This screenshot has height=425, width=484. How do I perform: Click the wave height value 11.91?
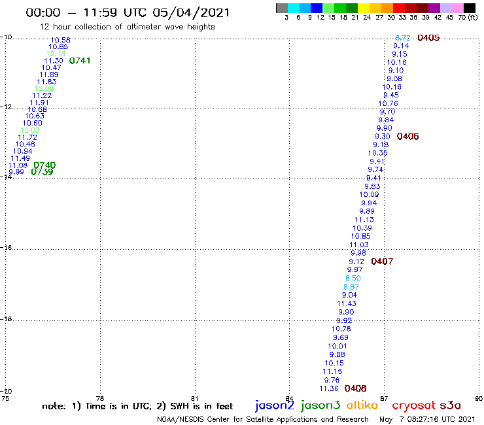point(39,103)
